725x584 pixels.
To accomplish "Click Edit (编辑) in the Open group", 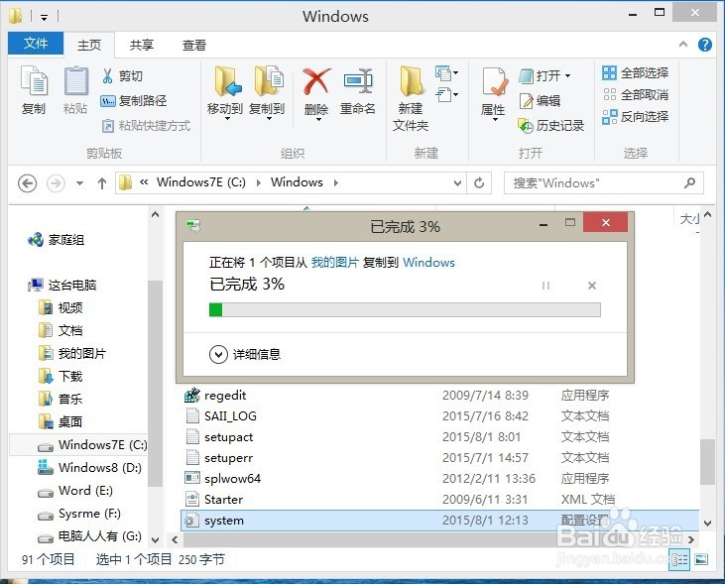I will pyautogui.click(x=540, y=101).
